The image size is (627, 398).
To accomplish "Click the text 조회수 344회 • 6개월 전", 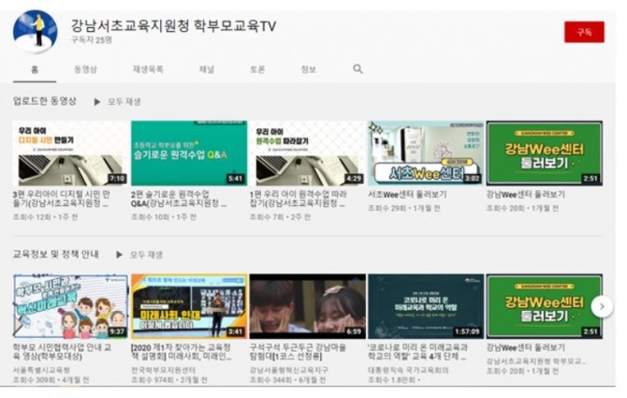I will pos(287,380).
